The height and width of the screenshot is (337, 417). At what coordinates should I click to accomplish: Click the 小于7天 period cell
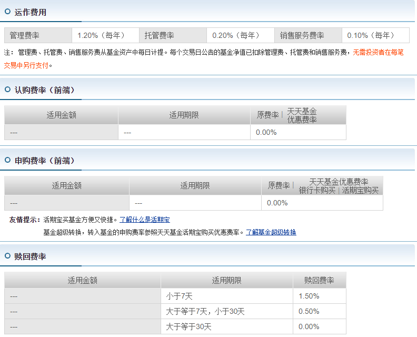[x=227, y=296]
